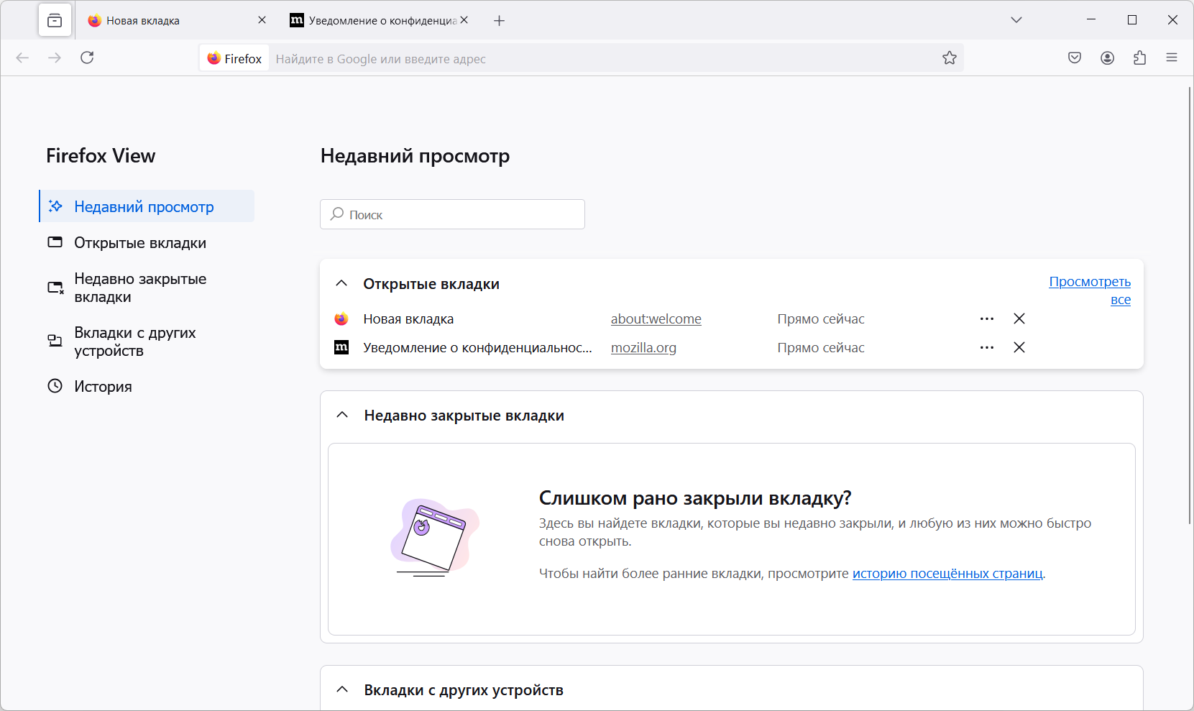Select 'Недавний просмотр' in the sidebar
This screenshot has height=711, width=1194.
click(x=147, y=206)
